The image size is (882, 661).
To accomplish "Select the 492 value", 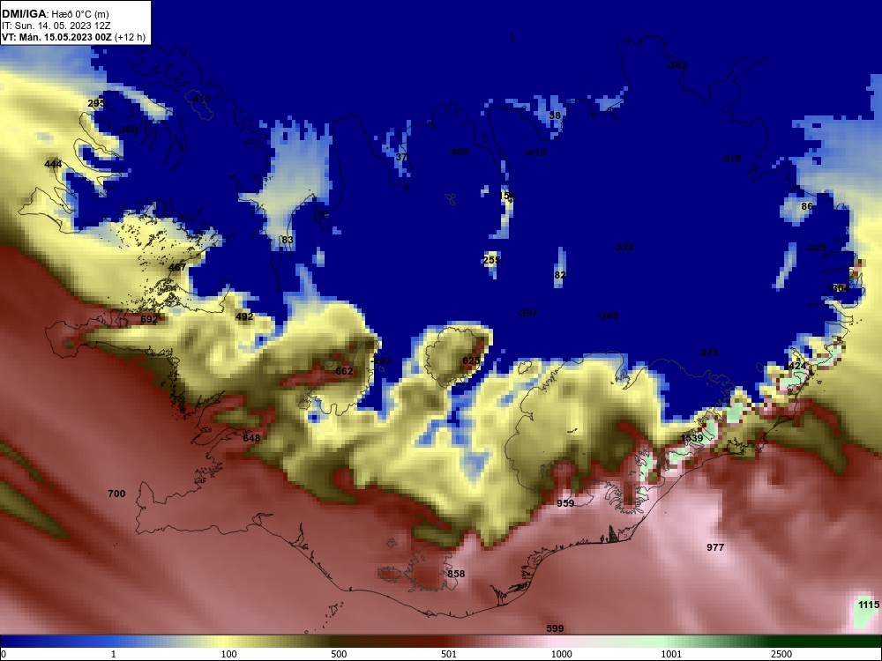I will click(244, 316).
